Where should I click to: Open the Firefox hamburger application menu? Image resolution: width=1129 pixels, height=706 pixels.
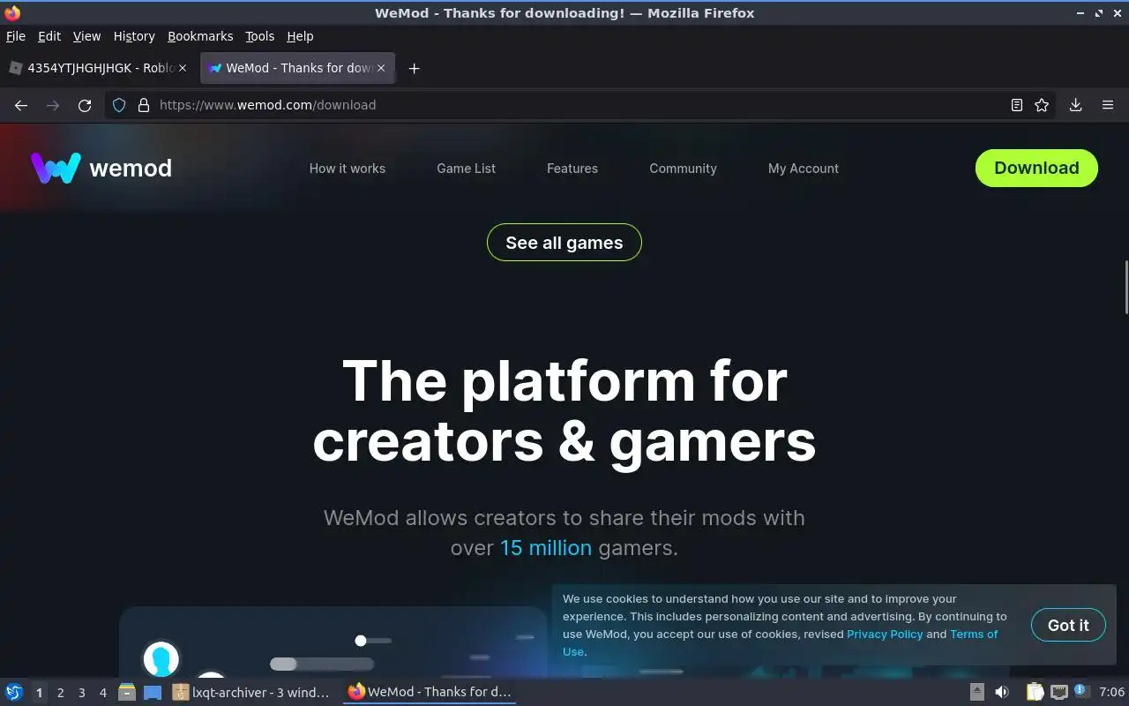tap(1108, 105)
